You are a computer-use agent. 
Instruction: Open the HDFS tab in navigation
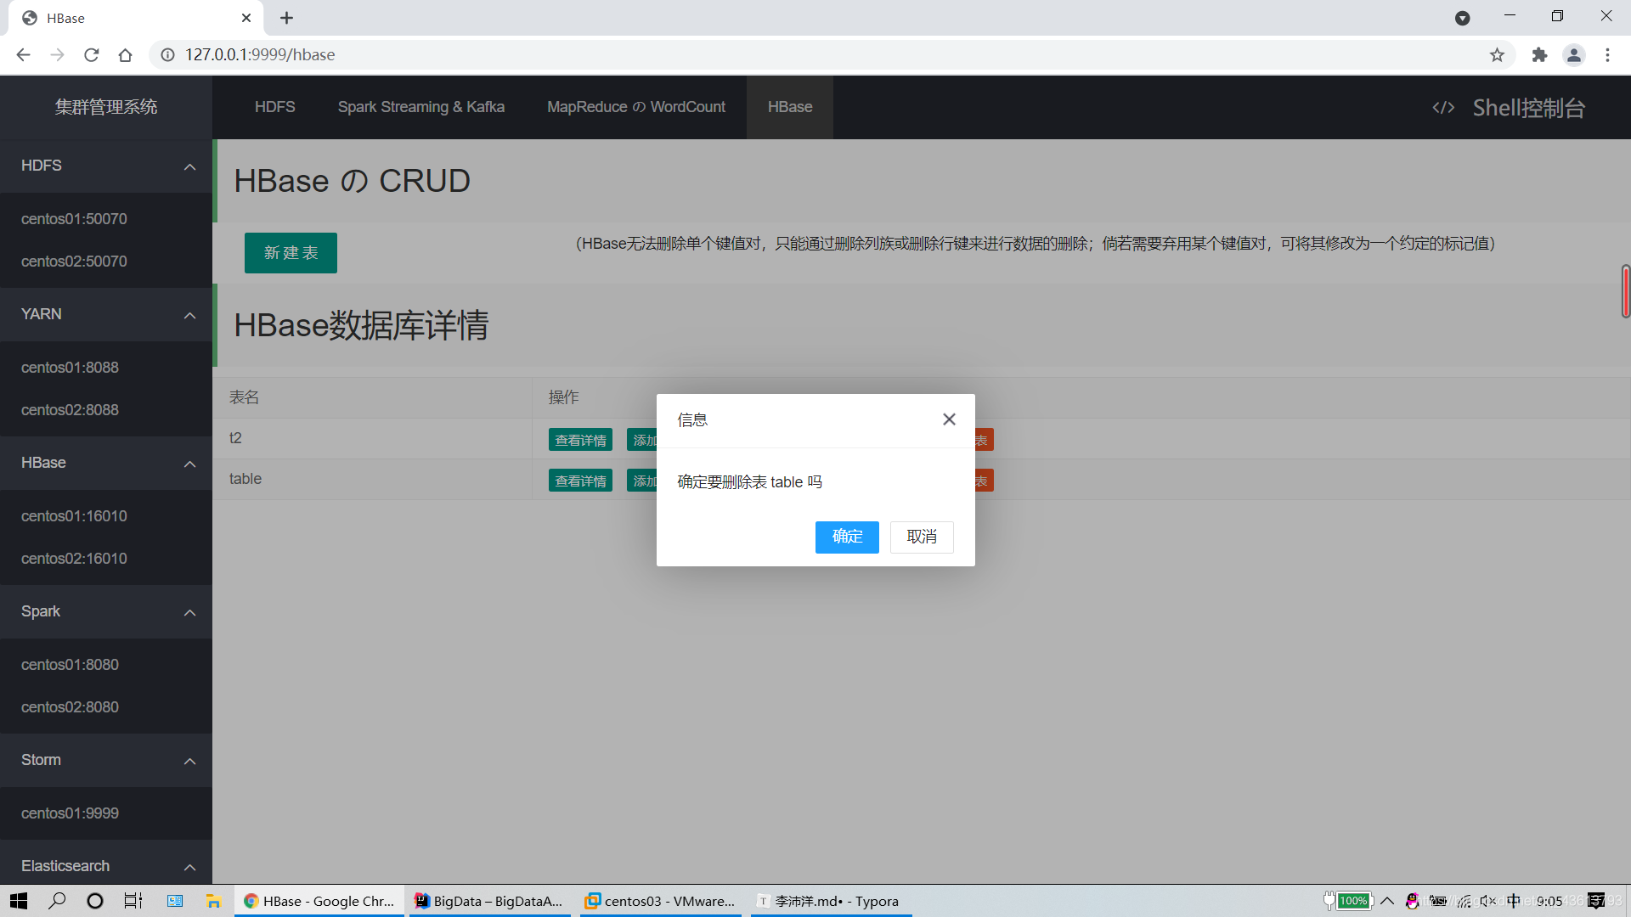click(x=274, y=106)
